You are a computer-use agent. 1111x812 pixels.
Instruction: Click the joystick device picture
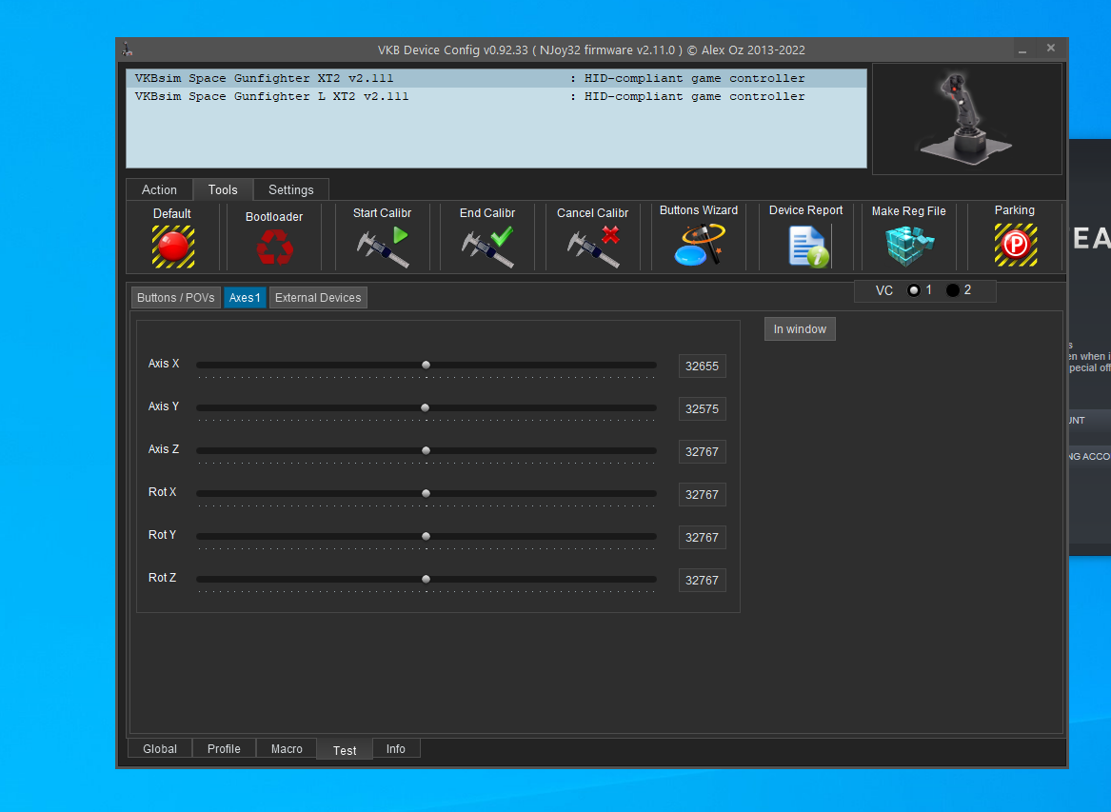pyautogui.click(x=967, y=118)
